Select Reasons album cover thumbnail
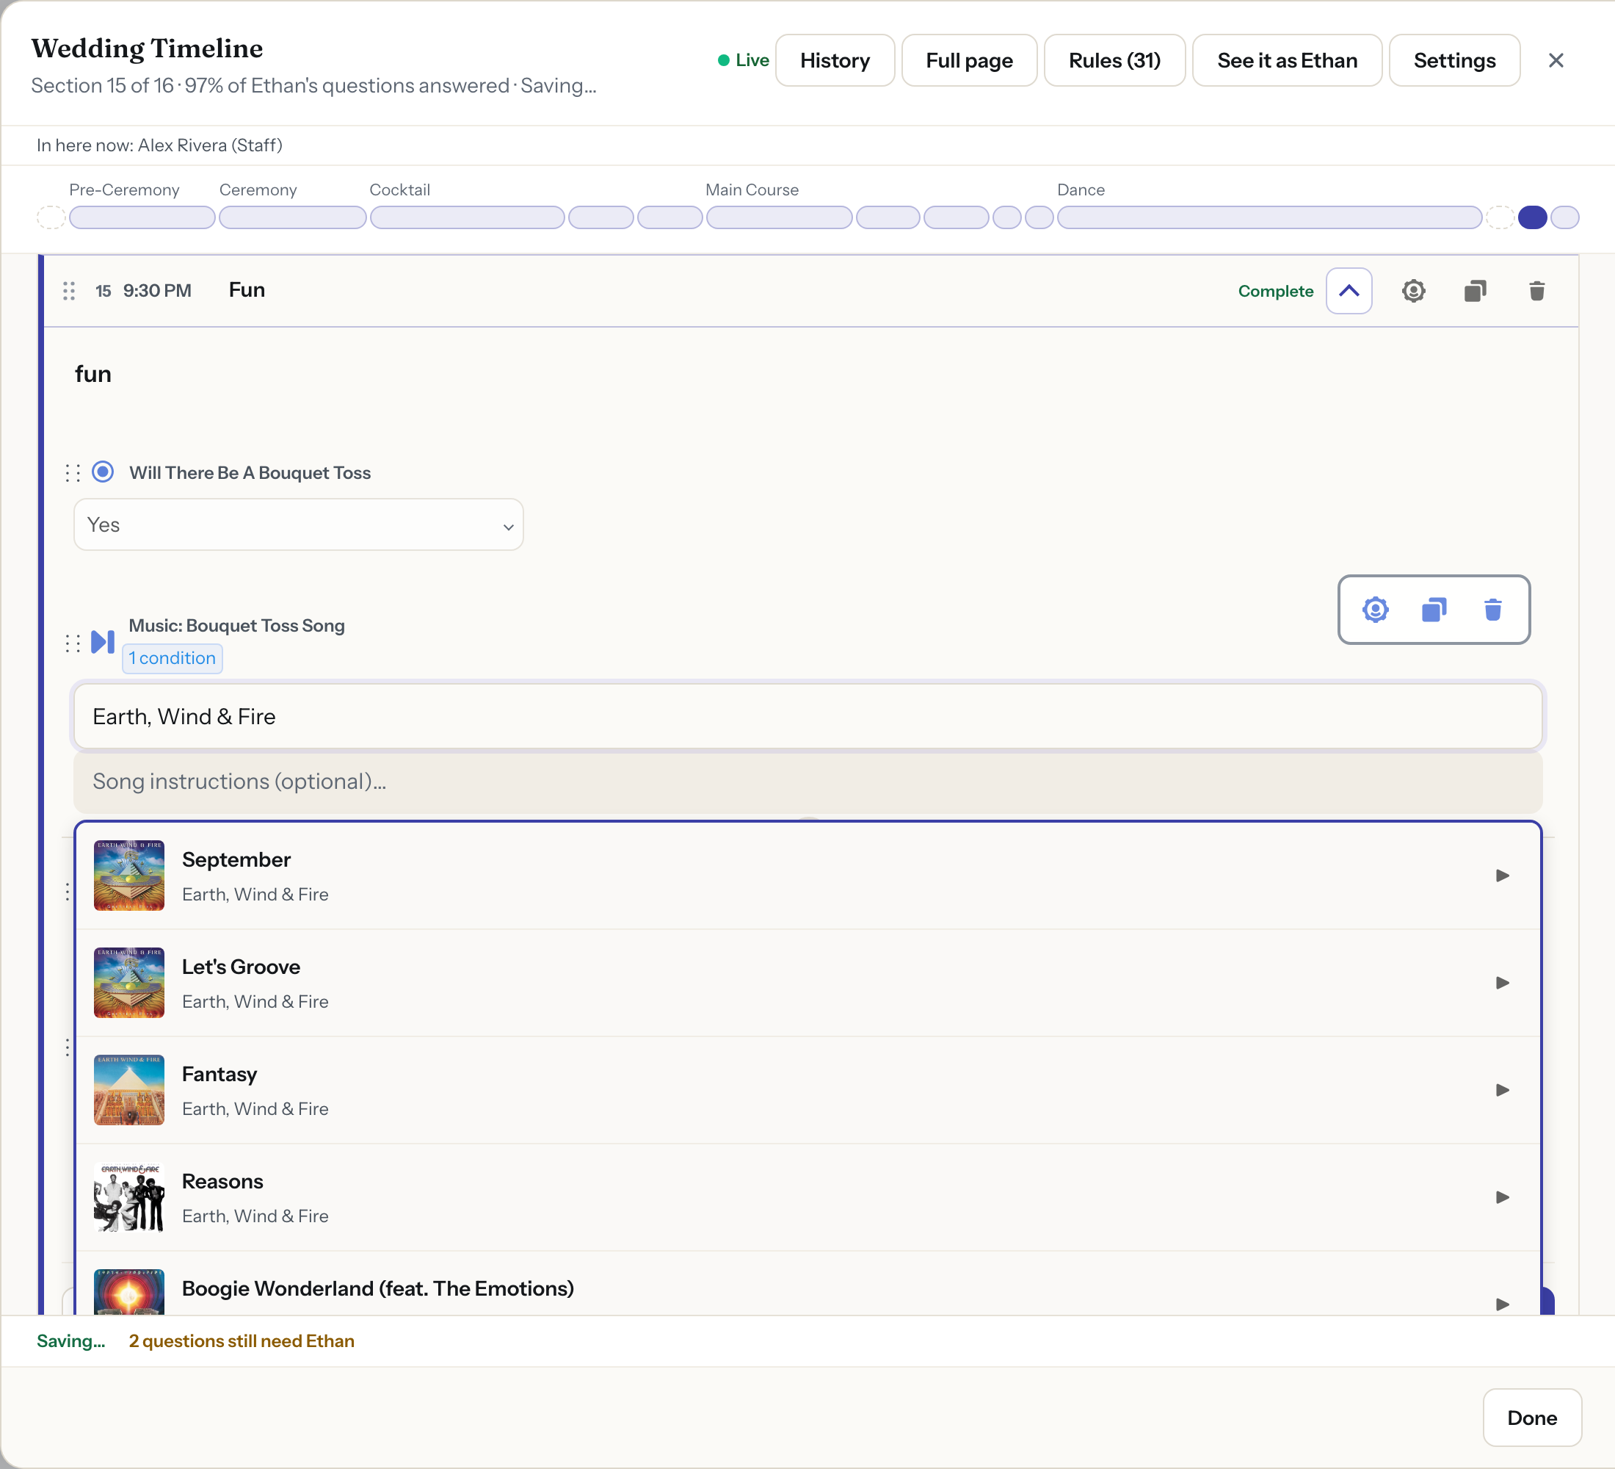1615x1469 pixels. (x=129, y=1197)
